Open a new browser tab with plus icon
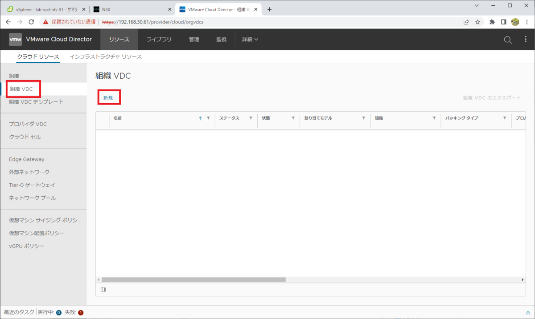Image resolution: width=535 pixels, height=319 pixels. click(269, 9)
